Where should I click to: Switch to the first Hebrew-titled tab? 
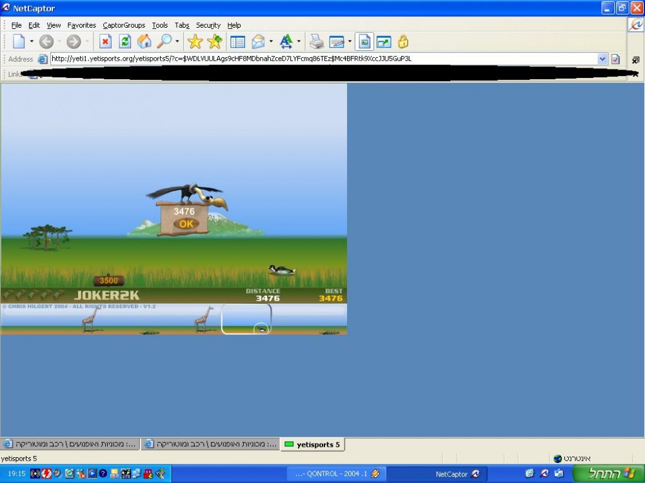tap(70, 444)
